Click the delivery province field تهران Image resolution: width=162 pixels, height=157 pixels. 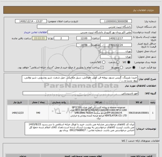click(x=116, y=51)
